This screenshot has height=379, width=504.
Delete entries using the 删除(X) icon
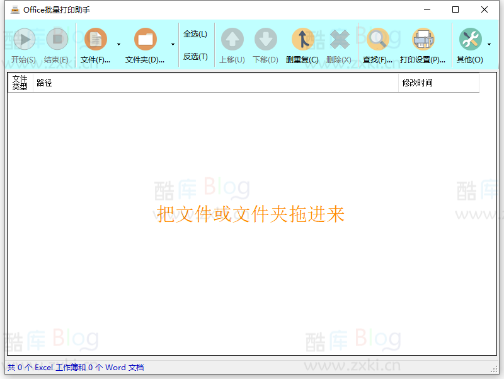click(340, 38)
